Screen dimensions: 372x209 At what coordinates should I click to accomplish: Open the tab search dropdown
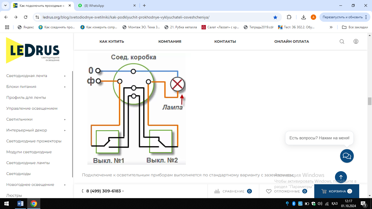(x=5, y=5)
